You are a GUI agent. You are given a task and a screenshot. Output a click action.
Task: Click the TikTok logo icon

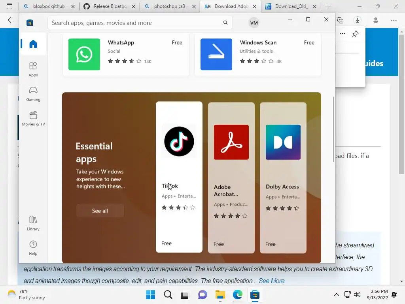(179, 141)
